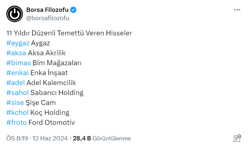The height and width of the screenshot is (148, 248).
Task: Go to the #kchol hashtag
Action: [17, 113]
